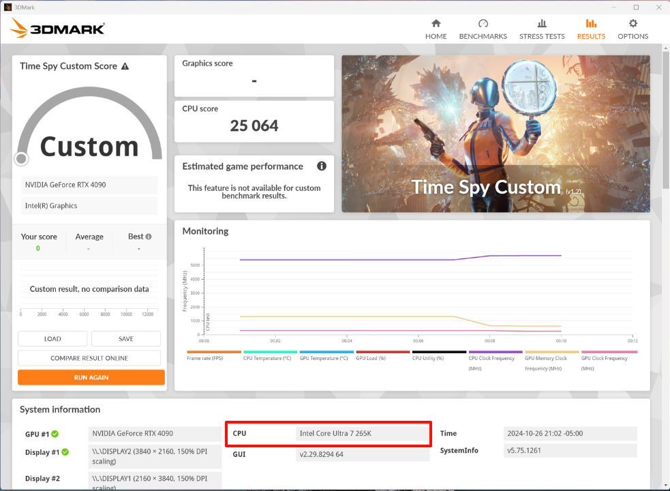The width and height of the screenshot is (670, 491).
Task: Open Stress Tests bar chart icon
Action: (x=542, y=24)
